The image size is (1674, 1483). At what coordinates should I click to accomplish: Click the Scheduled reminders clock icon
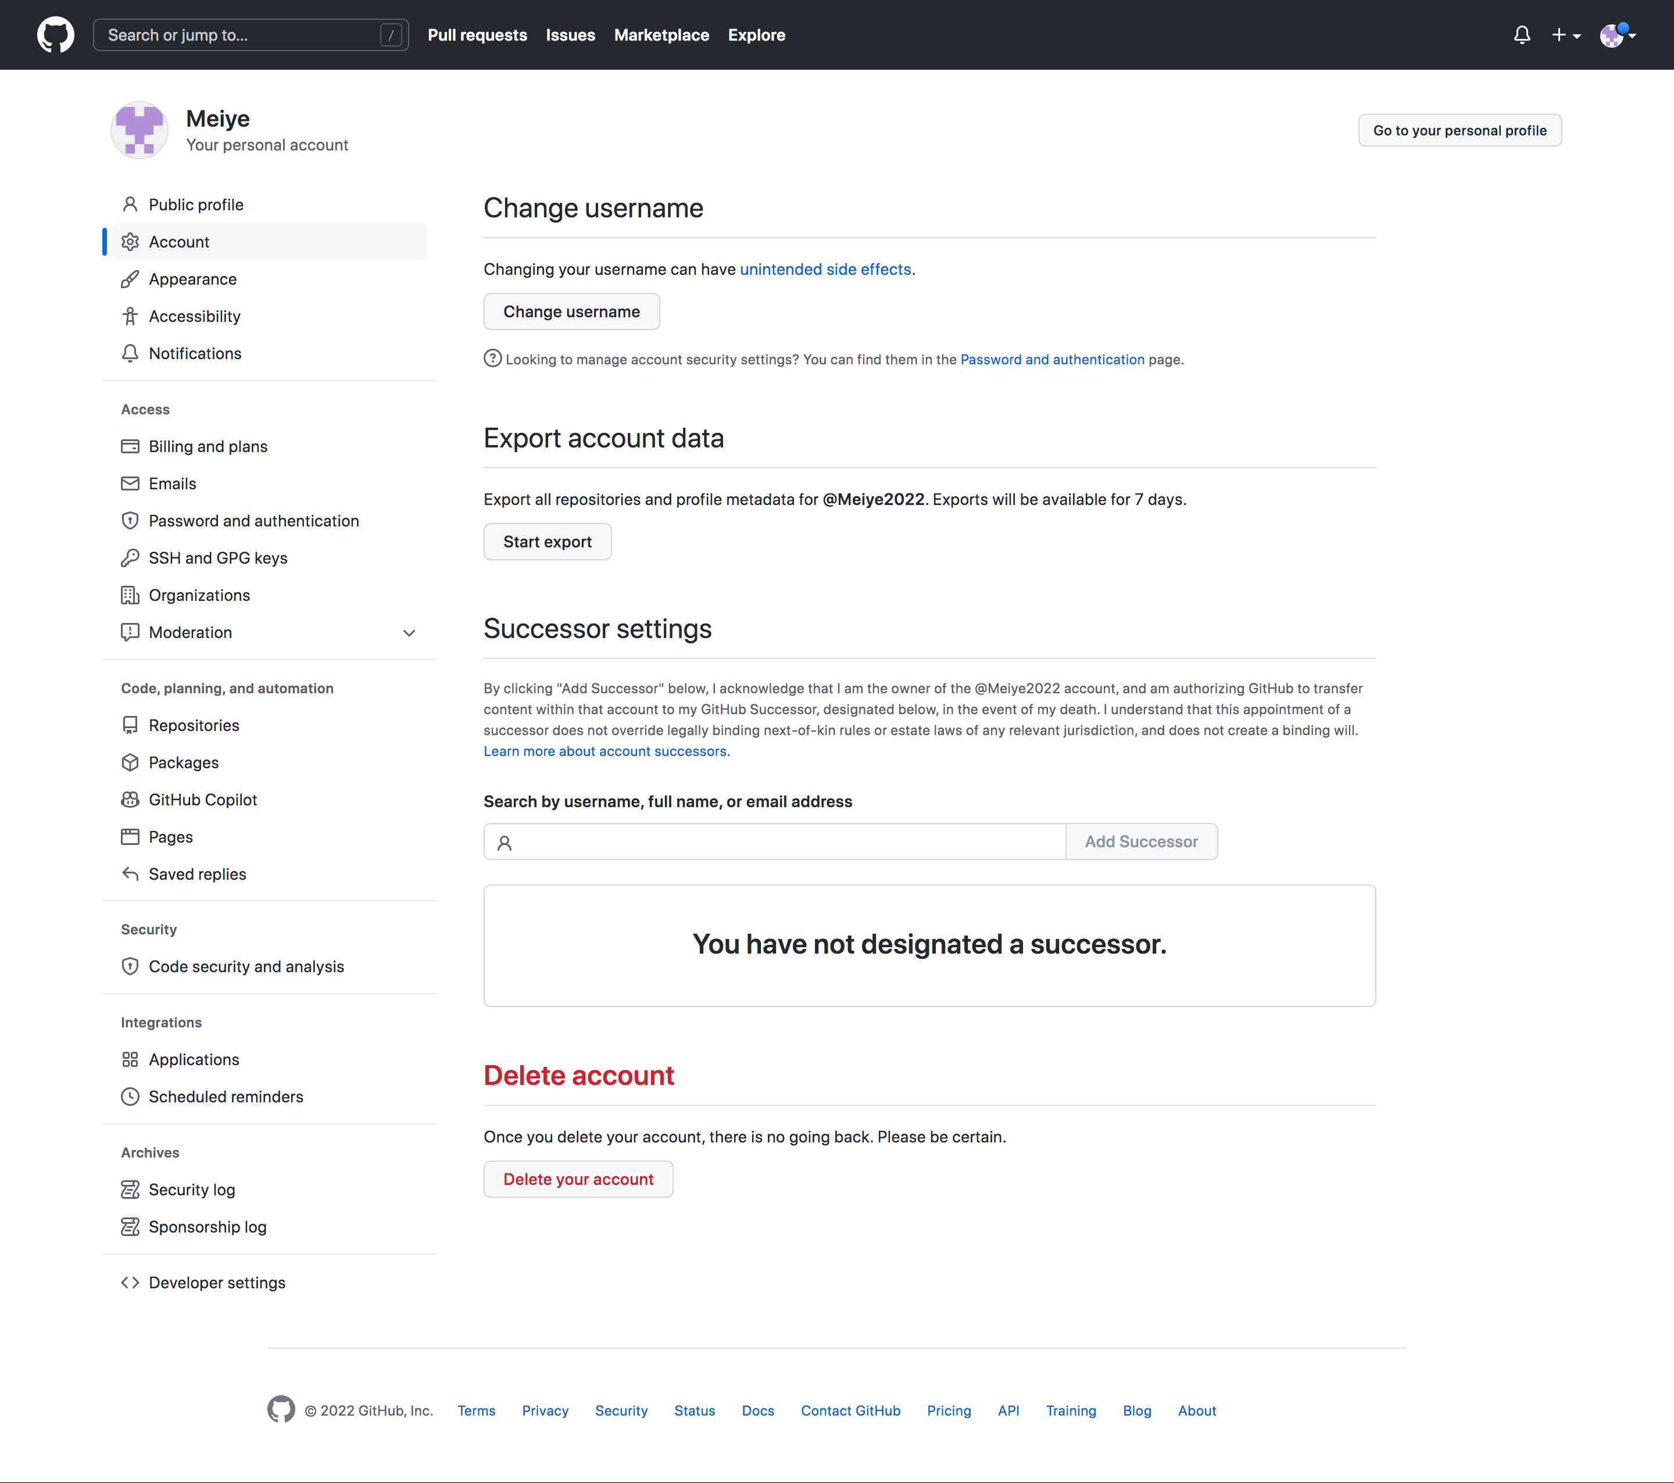(130, 1097)
